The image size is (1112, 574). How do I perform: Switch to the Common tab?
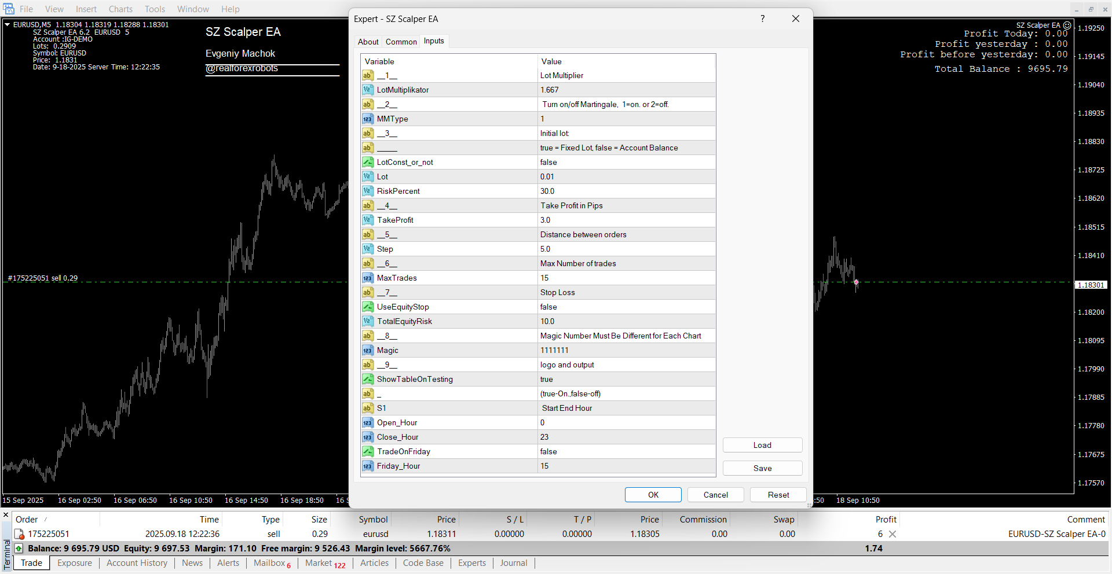pos(401,42)
